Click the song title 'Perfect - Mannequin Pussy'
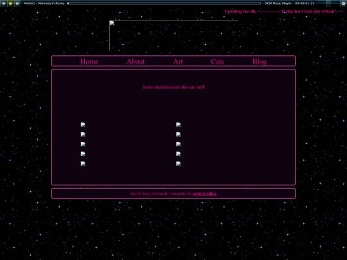Screen dimensions: 347x260 pos(44,3)
